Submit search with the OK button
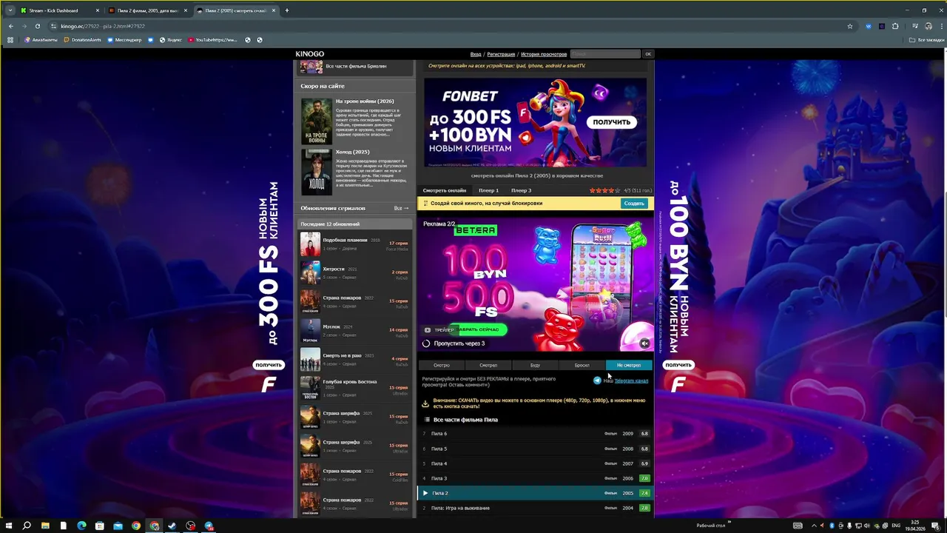 648,54
